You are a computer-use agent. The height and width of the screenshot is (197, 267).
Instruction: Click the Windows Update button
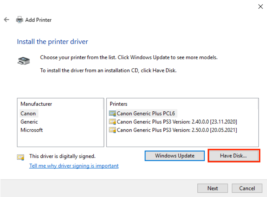(x=175, y=156)
